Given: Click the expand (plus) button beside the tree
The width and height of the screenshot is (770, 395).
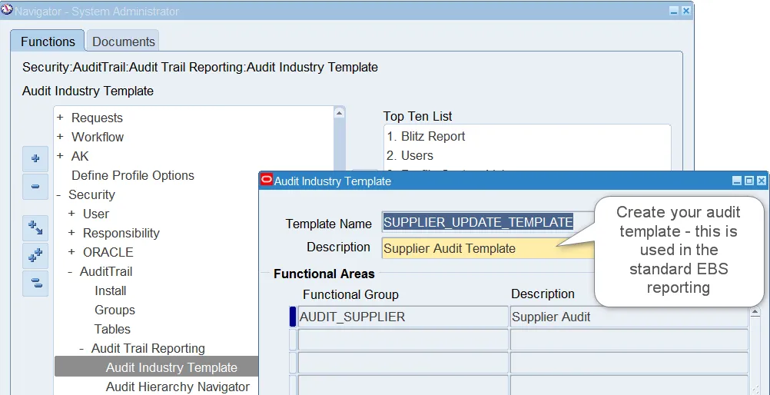Looking at the screenshot, I should point(35,158).
